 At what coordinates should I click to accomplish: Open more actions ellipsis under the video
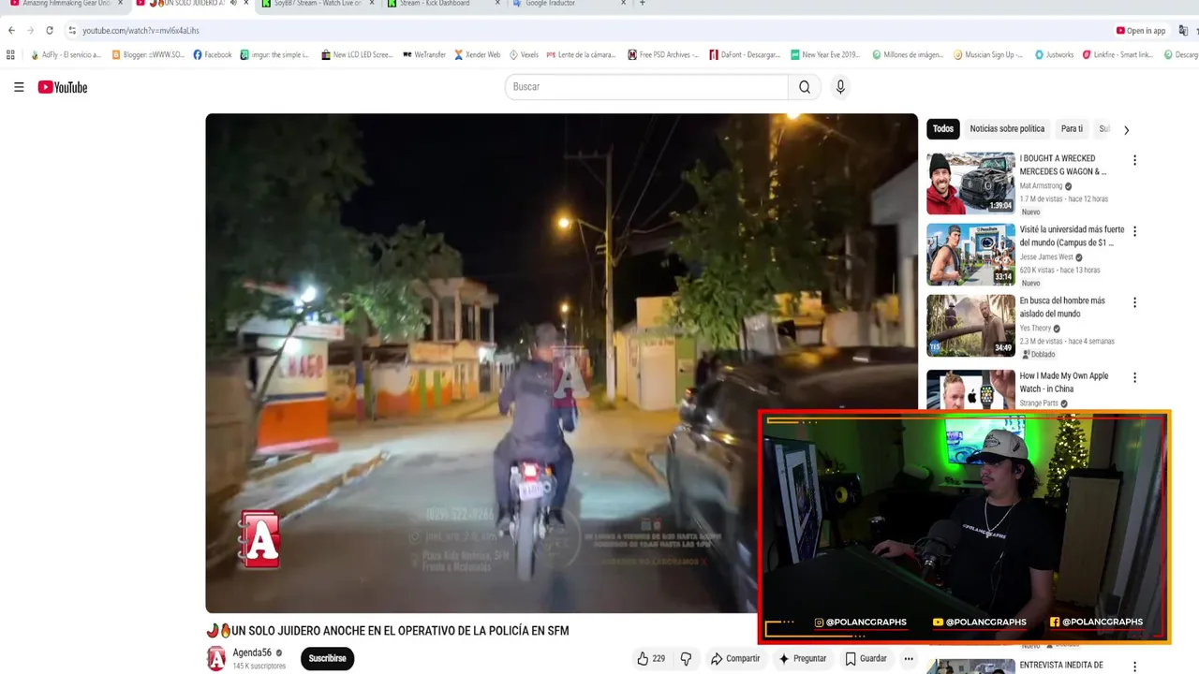pyautogui.click(x=908, y=659)
